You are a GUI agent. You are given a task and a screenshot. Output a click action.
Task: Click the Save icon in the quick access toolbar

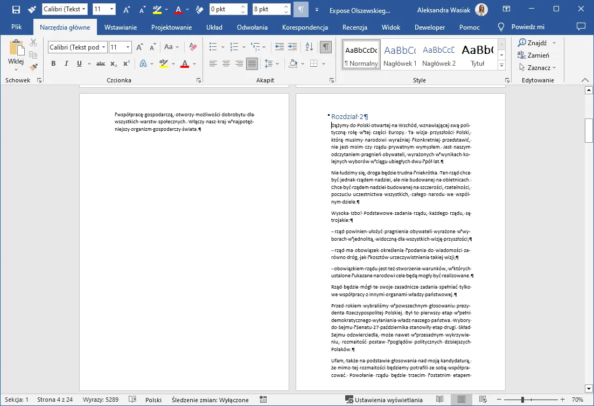(x=16, y=10)
